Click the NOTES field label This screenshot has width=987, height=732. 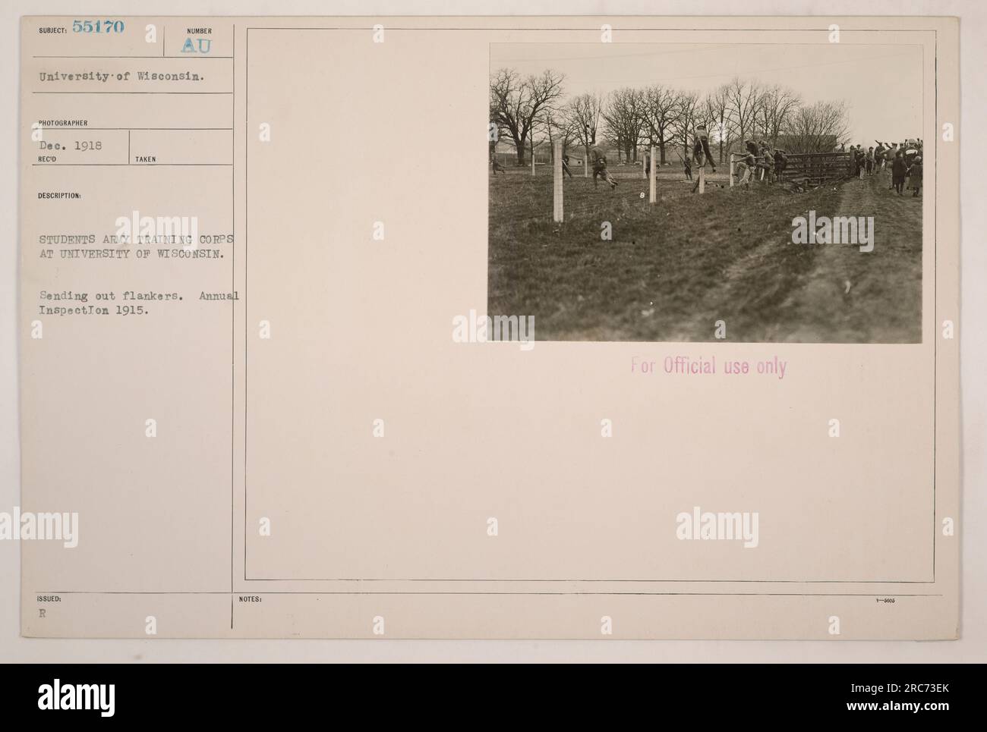click(x=250, y=598)
